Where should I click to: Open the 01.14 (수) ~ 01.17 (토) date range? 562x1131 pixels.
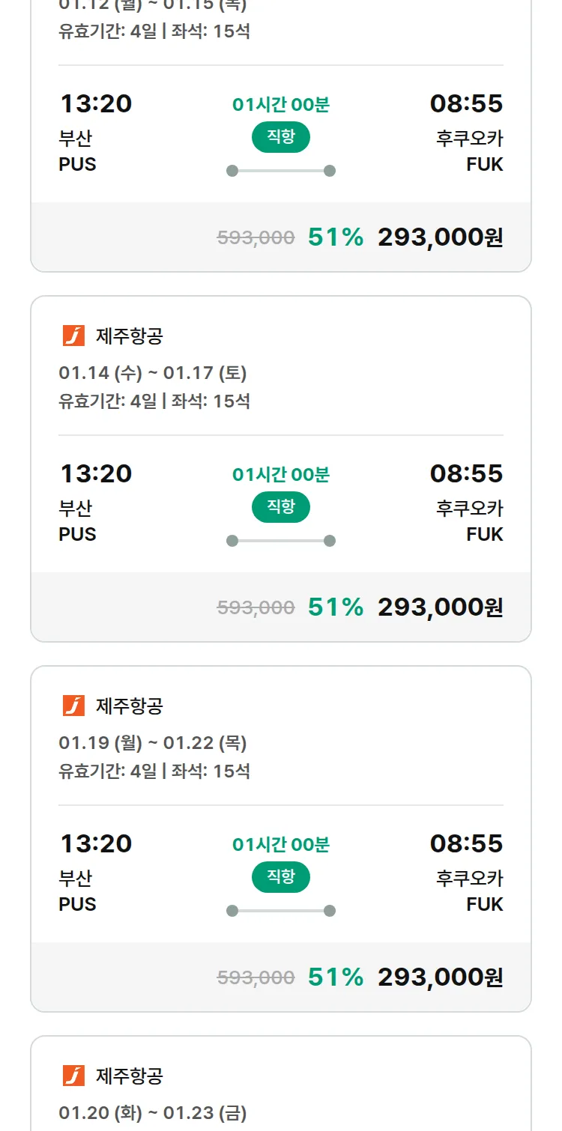click(x=153, y=372)
